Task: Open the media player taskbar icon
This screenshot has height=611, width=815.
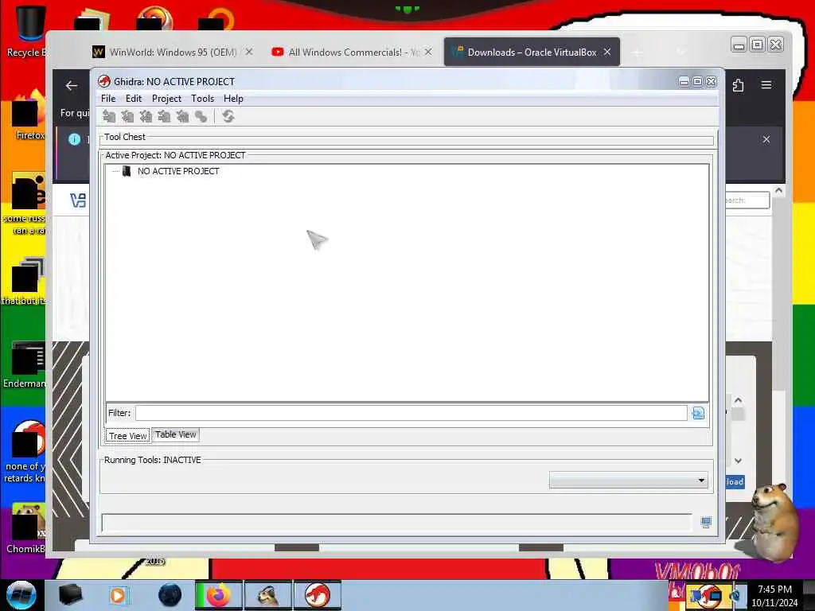Action: 118,595
